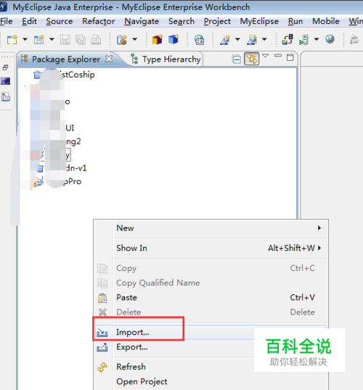
Task: Click the deploy server application icon
Action: 287,40
